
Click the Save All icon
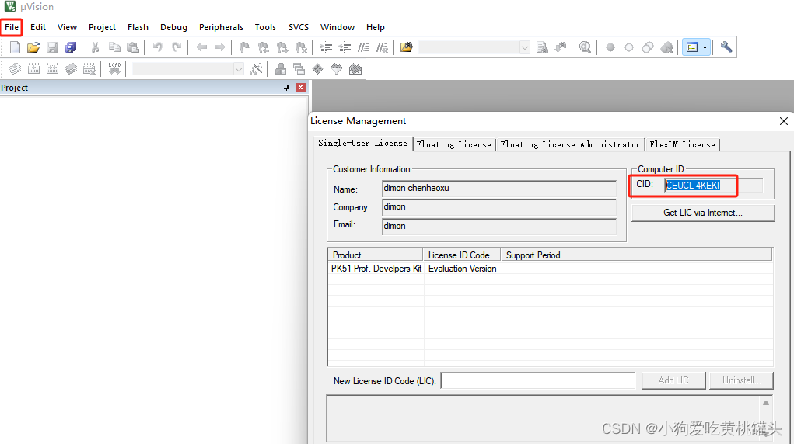tap(71, 47)
